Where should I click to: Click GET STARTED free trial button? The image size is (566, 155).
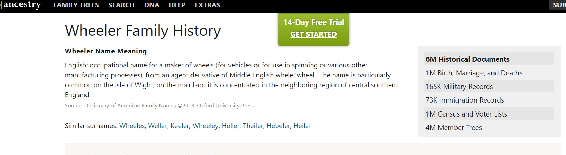point(314,34)
